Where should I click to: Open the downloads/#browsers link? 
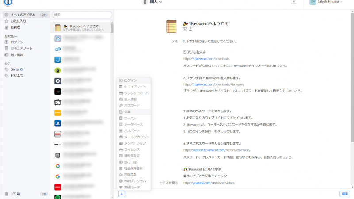coord(214,84)
